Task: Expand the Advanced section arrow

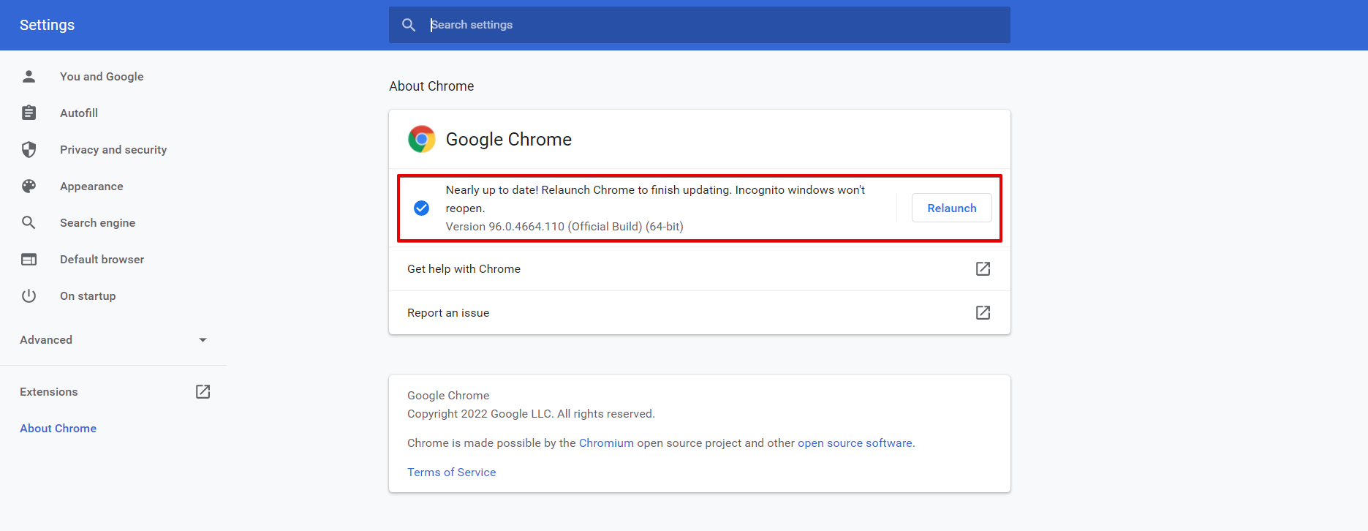Action: [x=203, y=340]
